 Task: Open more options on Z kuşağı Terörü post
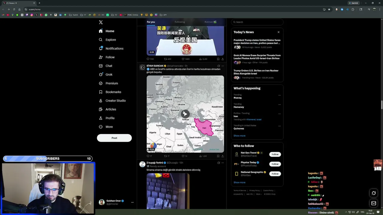point(223,163)
